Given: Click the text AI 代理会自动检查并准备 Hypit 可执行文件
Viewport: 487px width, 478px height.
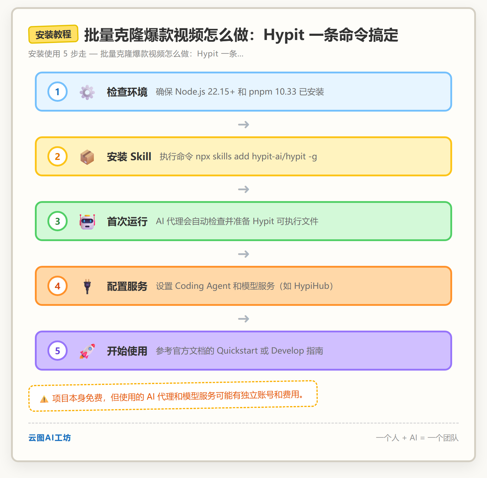Looking at the screenshot, I should point(237,221).
